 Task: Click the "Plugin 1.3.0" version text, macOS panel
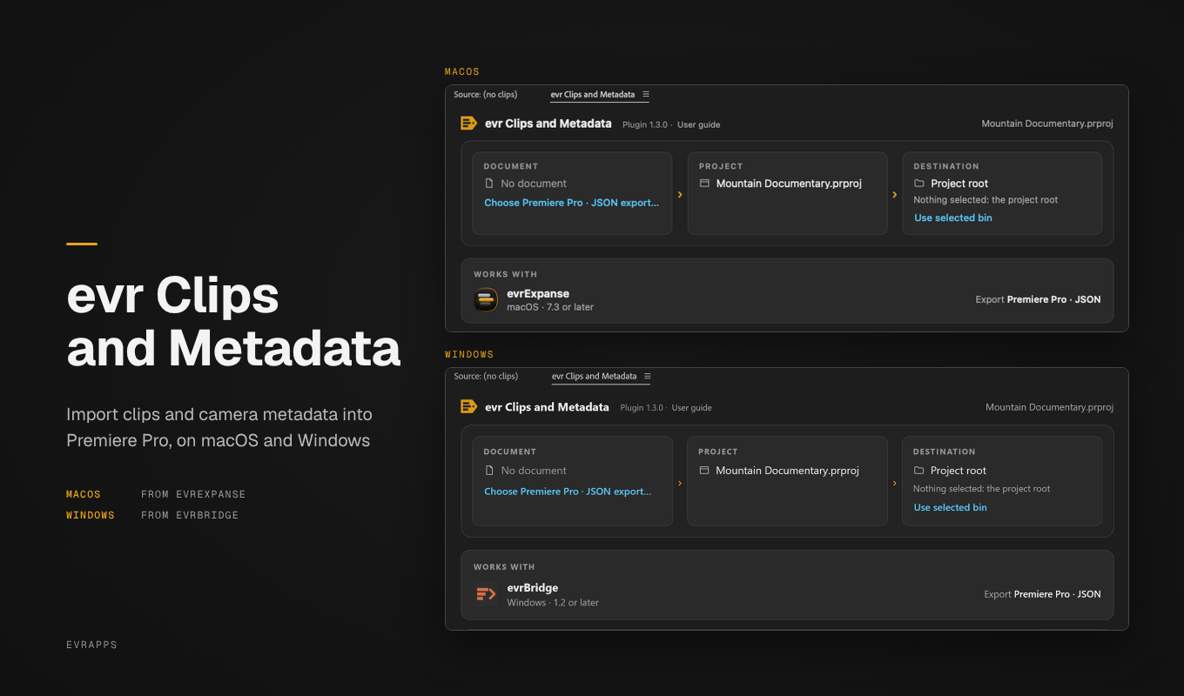tap(645, 125)
